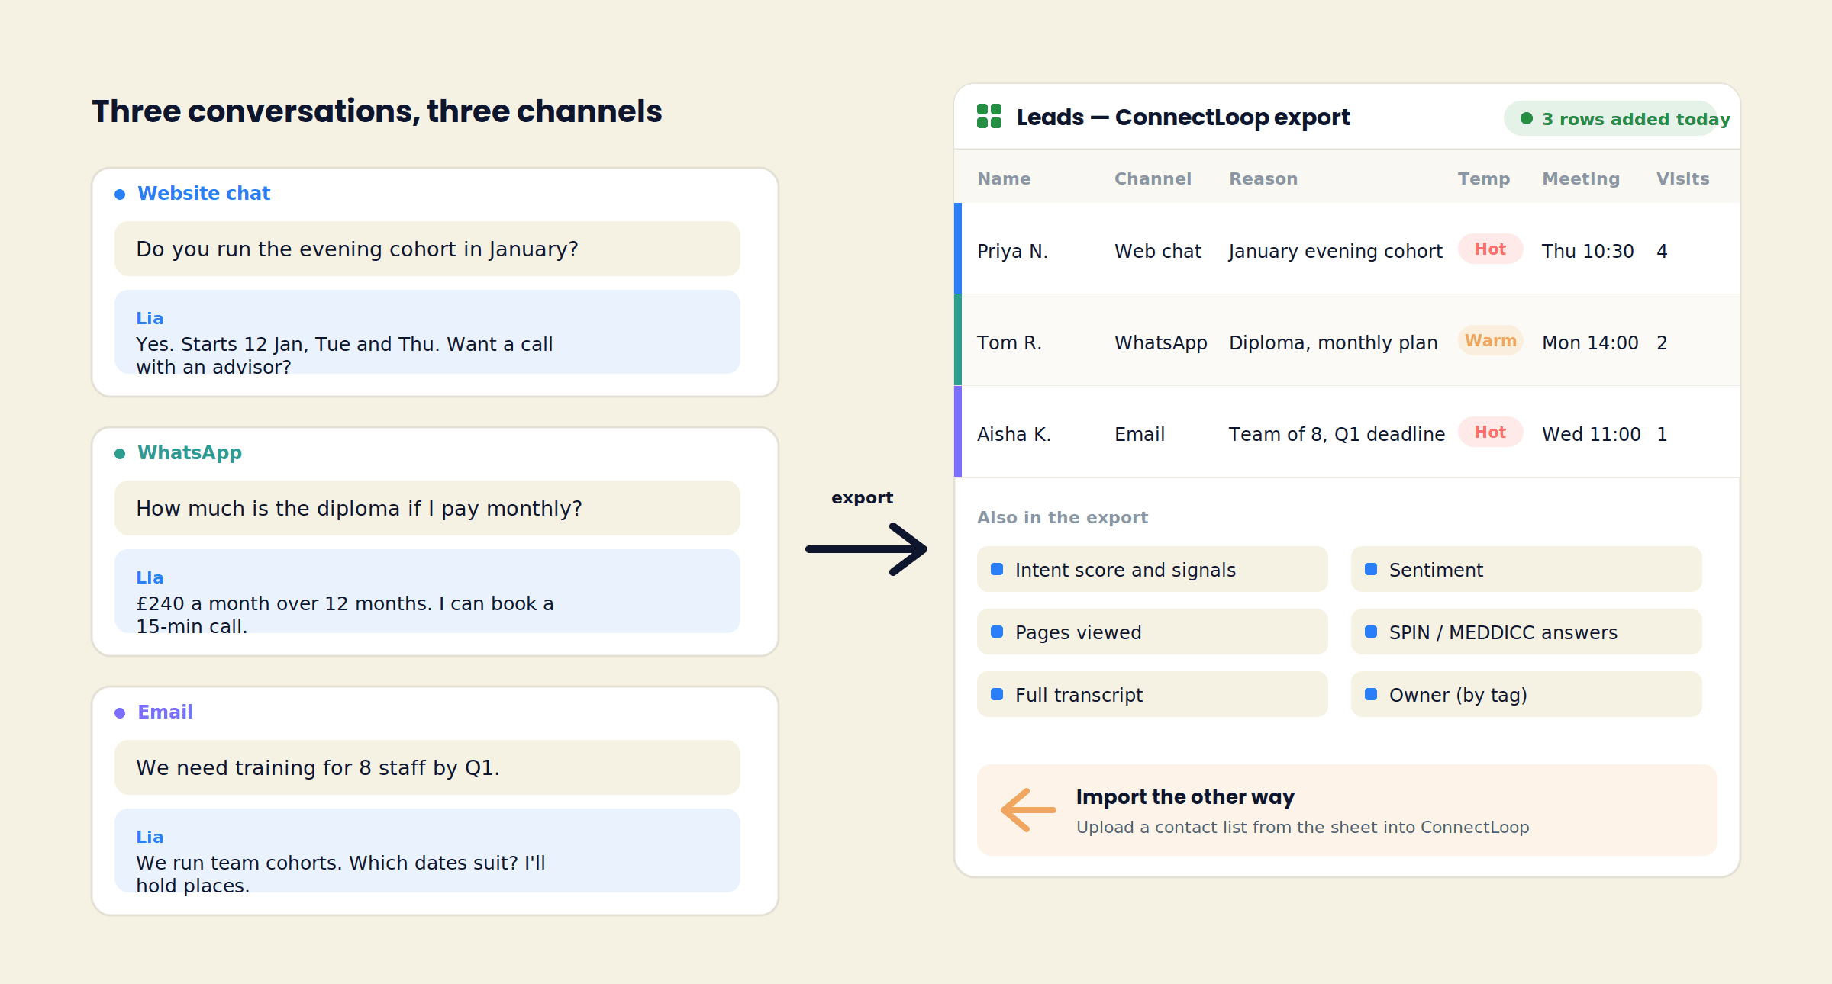Click the Channel column header
1832x984 pixels.
pos(1153,178)
